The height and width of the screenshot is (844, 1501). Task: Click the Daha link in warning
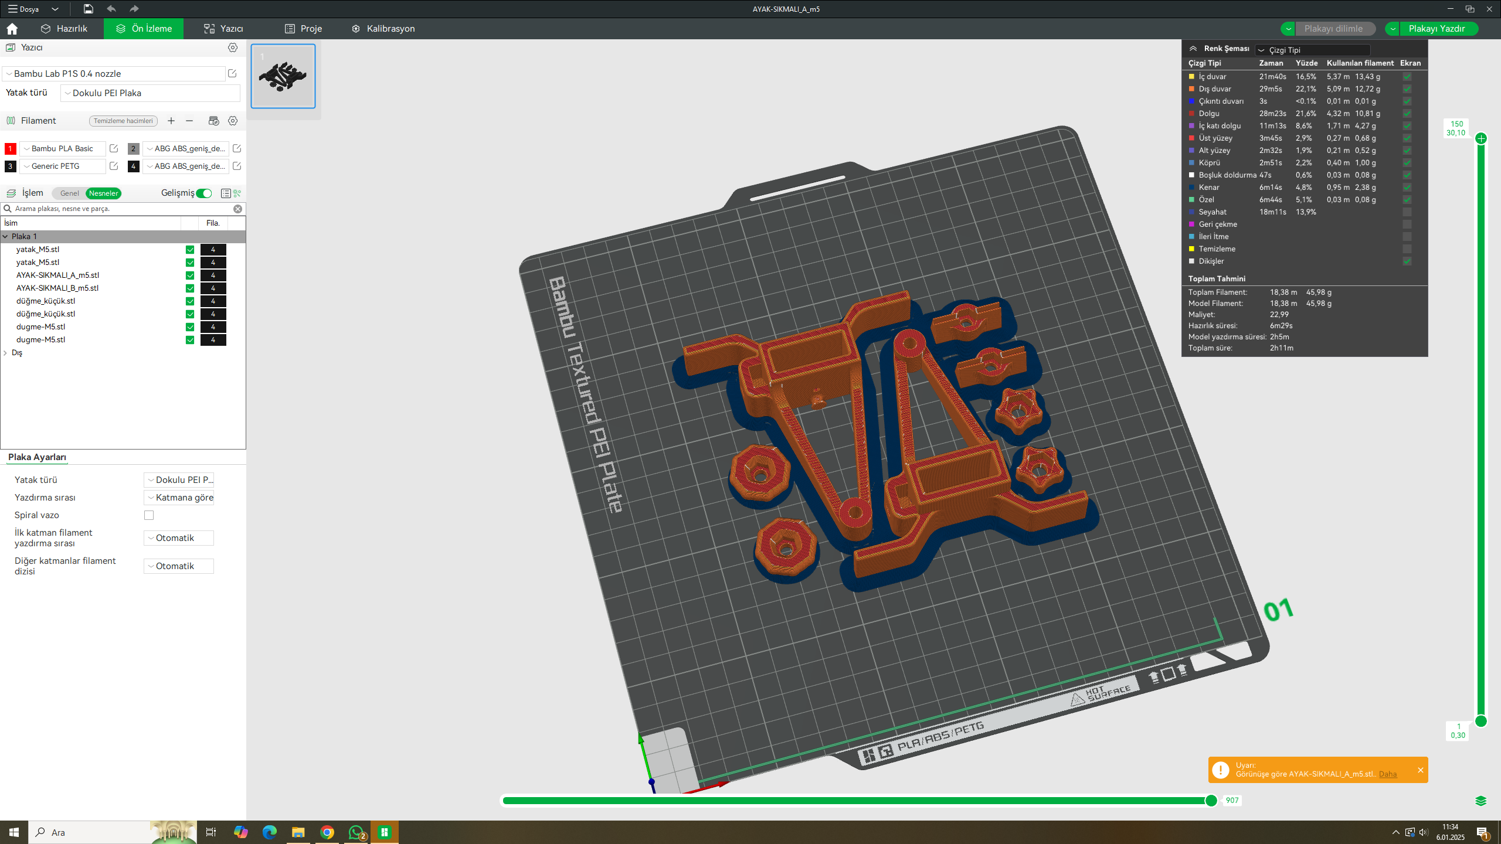[x=1388, y=774]
